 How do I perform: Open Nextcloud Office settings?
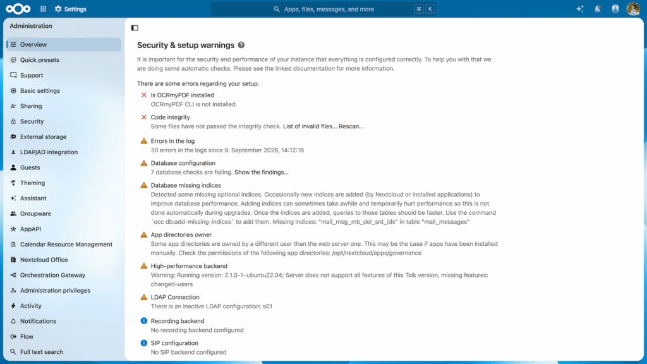64,260
